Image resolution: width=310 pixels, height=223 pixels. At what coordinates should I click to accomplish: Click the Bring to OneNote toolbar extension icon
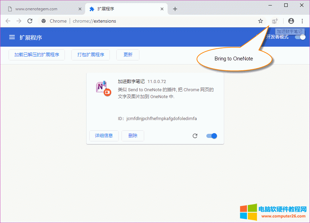tap(274, 21)
